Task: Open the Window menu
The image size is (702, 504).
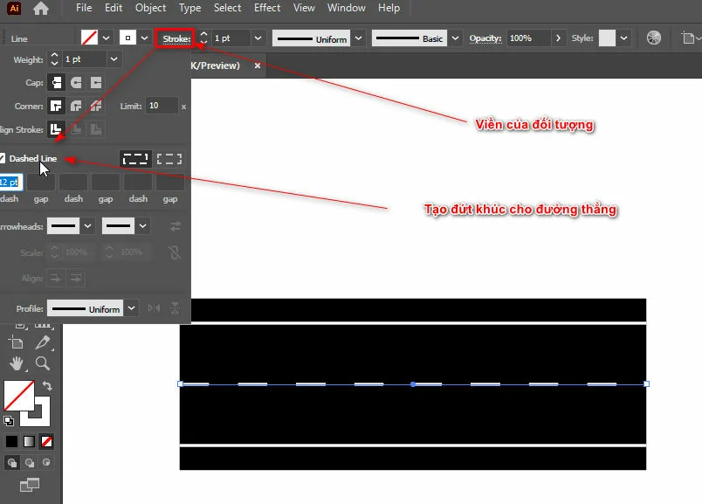Action: [x=347, y=8]
